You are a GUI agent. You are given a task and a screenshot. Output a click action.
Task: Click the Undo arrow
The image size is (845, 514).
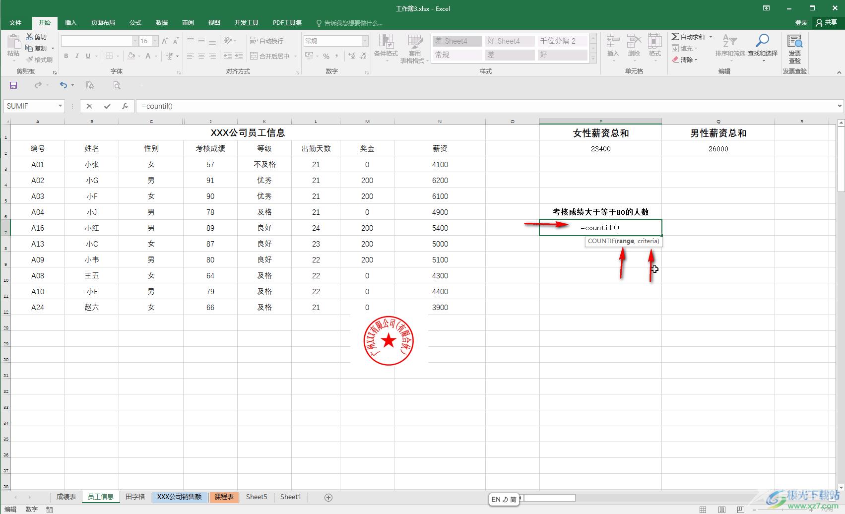[64, 85]
